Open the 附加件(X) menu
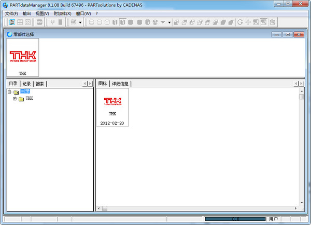Screen dimensions: 311x225 [x=62, y=14]
